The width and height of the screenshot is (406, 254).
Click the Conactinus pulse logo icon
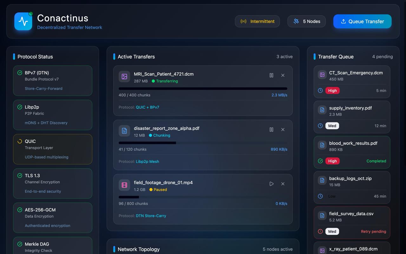point(23,21)
